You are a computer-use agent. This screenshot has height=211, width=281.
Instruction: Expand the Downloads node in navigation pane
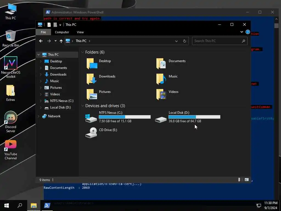(41, 74)
